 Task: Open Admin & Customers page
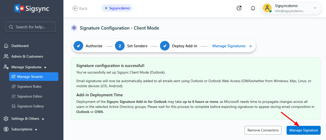(27, 56)
